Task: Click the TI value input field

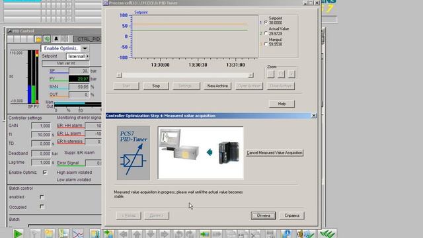Action: coord(41,135)
